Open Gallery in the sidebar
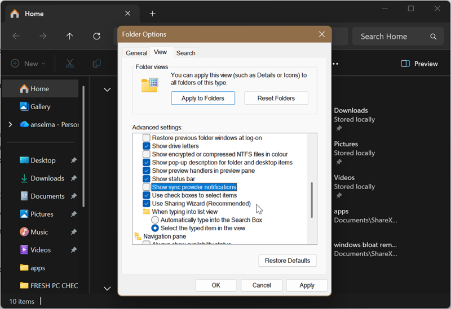Screen dimensions: 451x309 (x=40, y=106)
